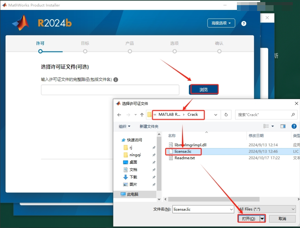Image resolution: width=300 pixels, height=228 pixels.
Task: Click the 浏览 browse button
Action: [x=204, y=89]
